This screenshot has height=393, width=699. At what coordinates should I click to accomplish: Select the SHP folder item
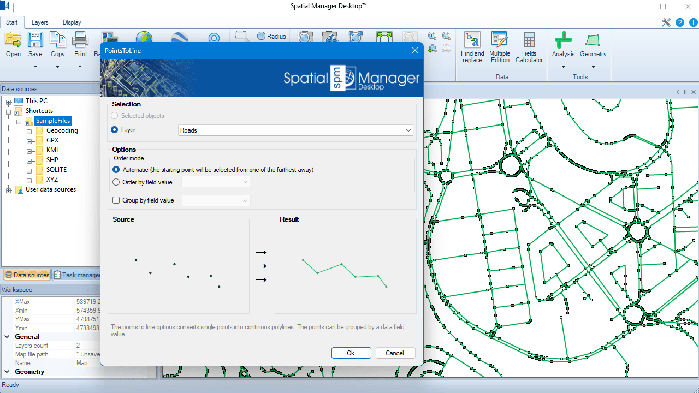[x=52, y=160]
